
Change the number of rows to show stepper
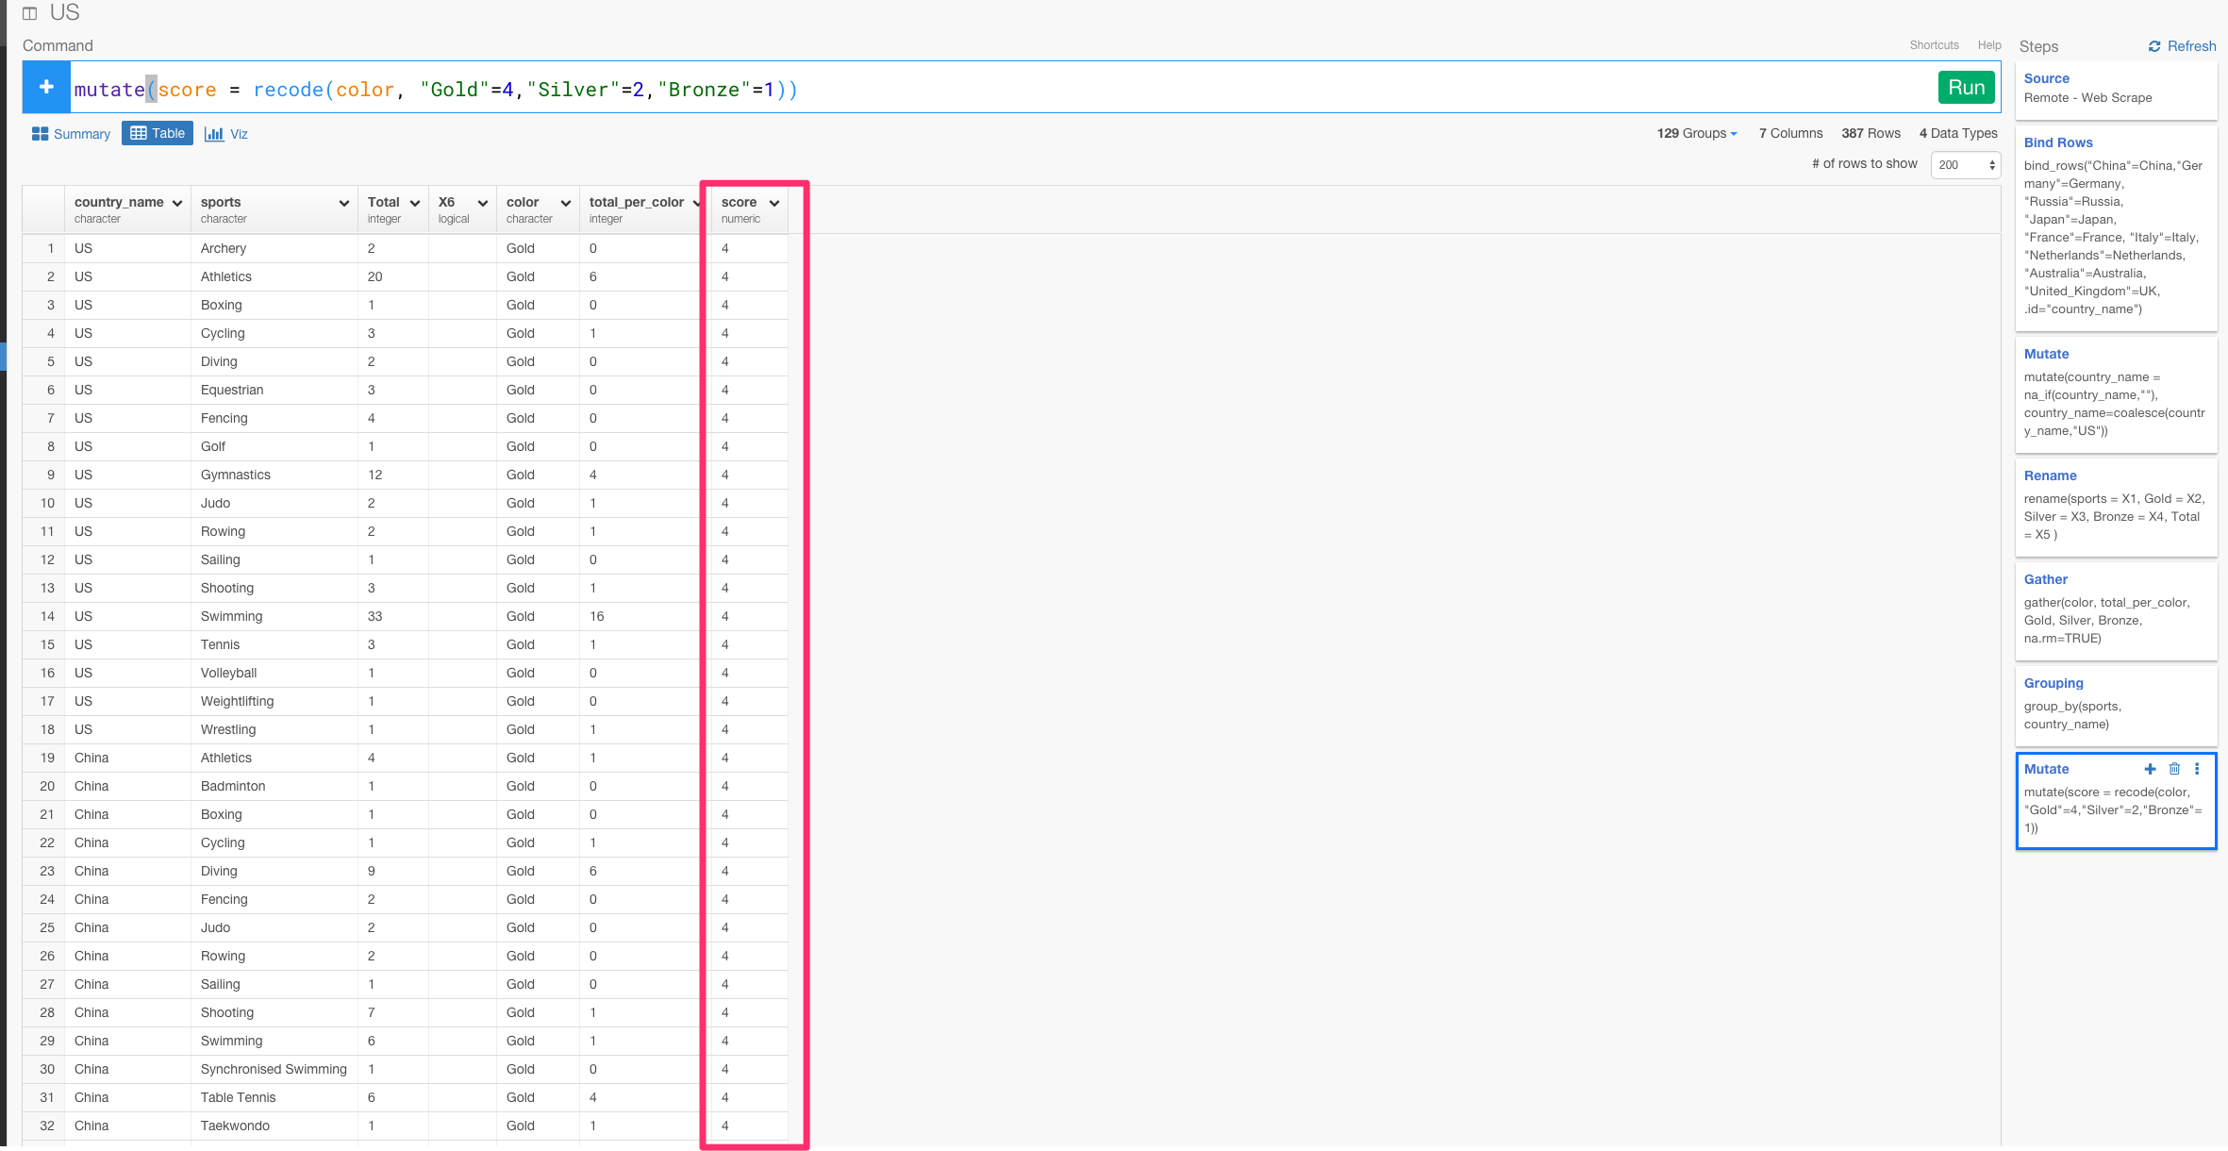(x=1991, y=165)
